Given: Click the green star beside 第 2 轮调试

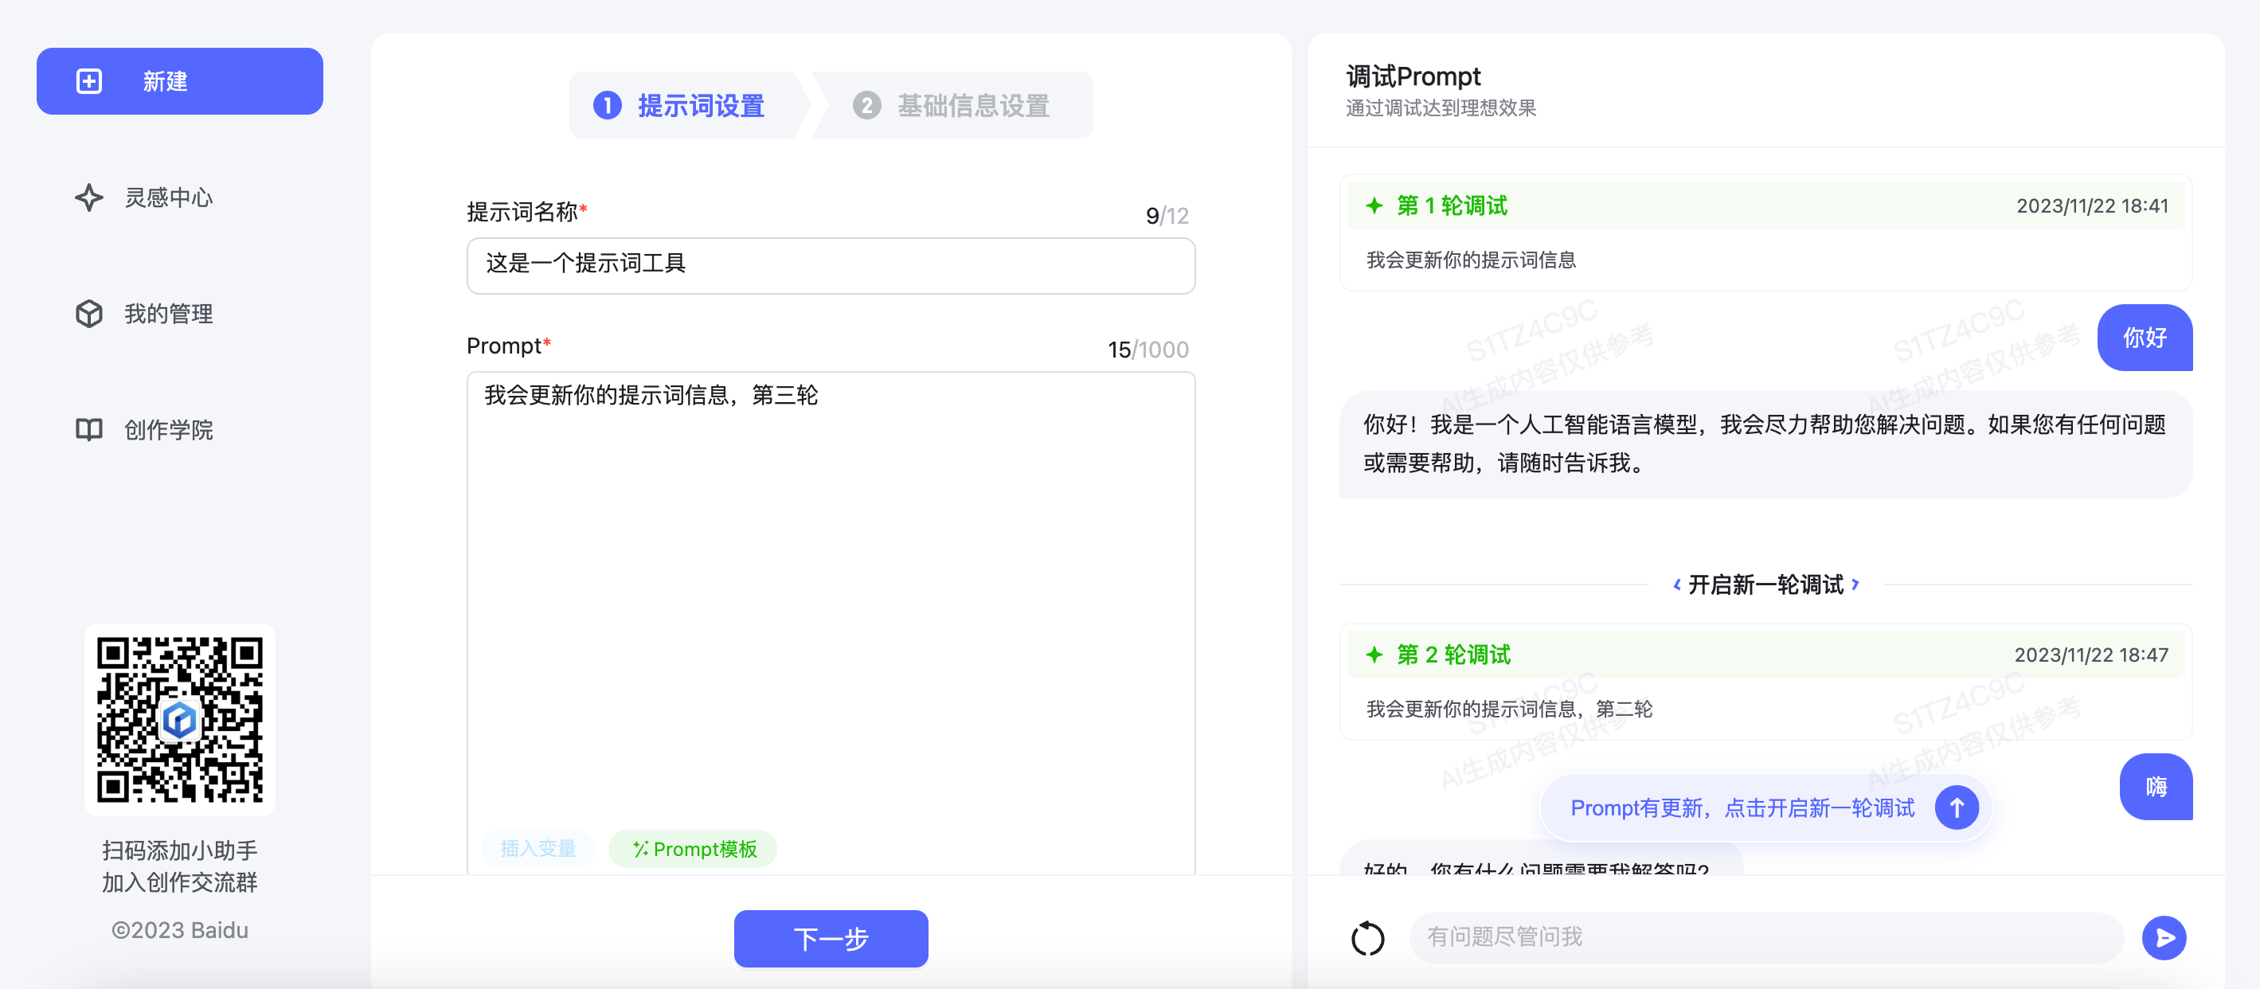Looking at the screenshot, I should point(1374,655).
